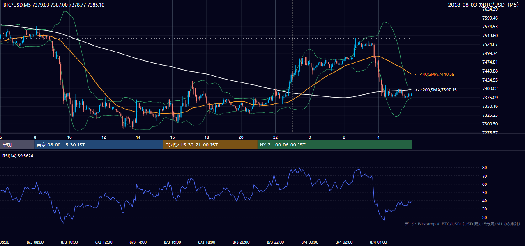Click the 東京 08:00-15:30 JST session bar
This screenshot has height=246, width=525.
[x=99, y=145]
